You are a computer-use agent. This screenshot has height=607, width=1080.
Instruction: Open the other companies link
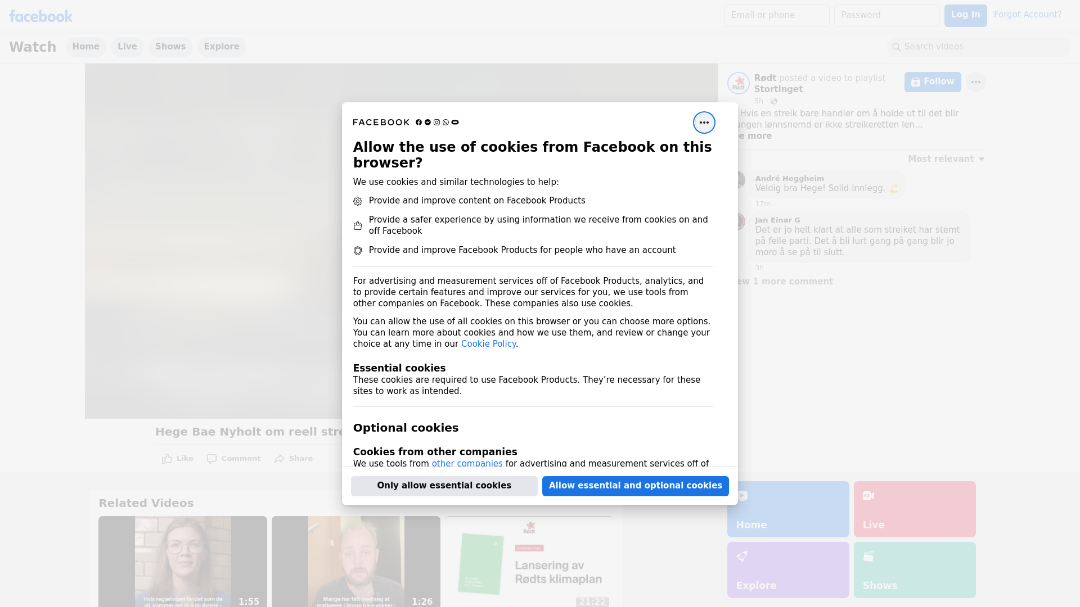(x=467, y=464)
